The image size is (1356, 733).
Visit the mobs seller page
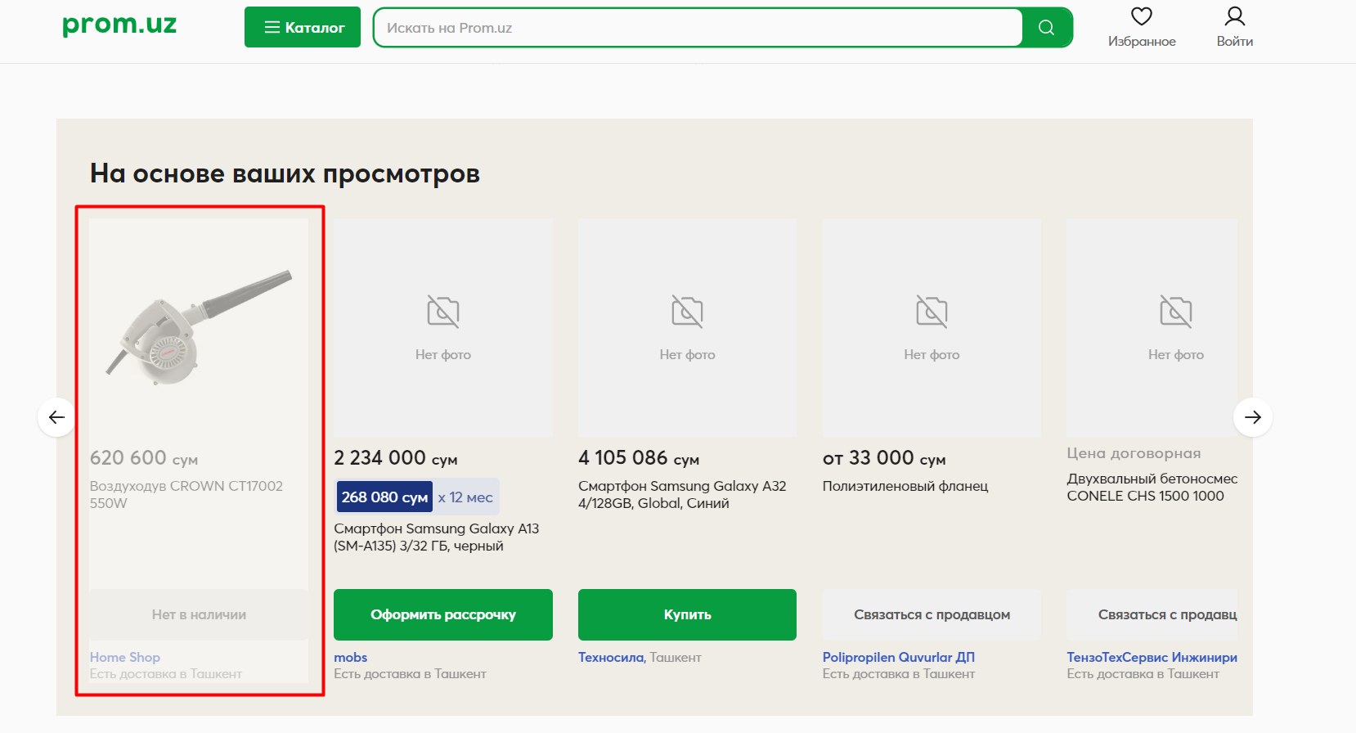(351, 657)
